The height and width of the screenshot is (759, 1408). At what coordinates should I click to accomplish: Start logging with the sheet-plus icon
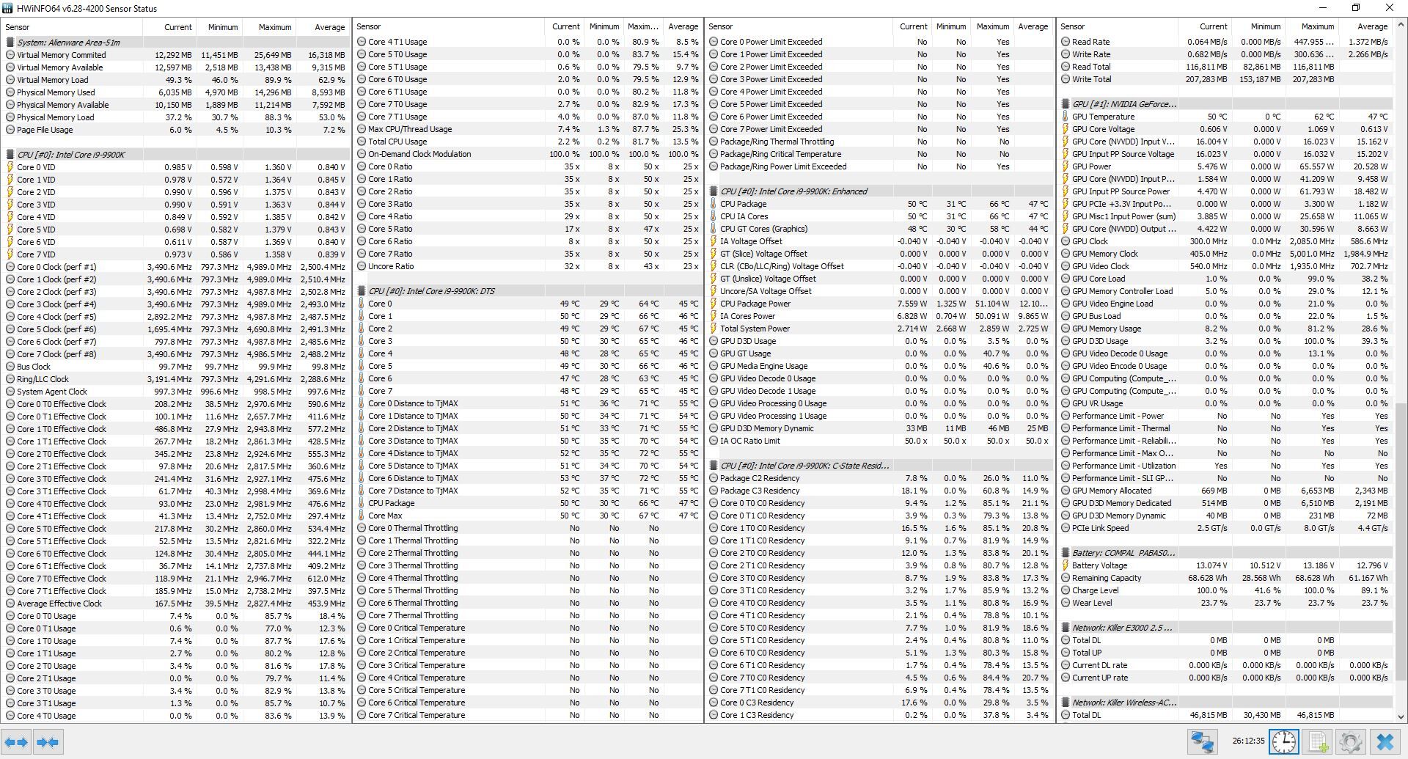point(1318,742)
